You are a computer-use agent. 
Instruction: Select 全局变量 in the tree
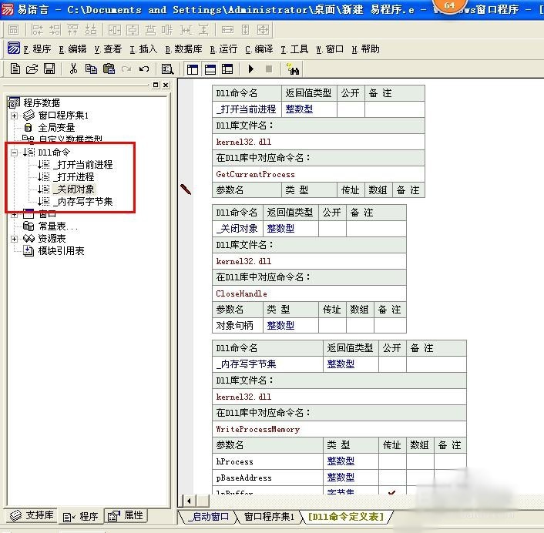pyautogui.click(x=56, y=128)
